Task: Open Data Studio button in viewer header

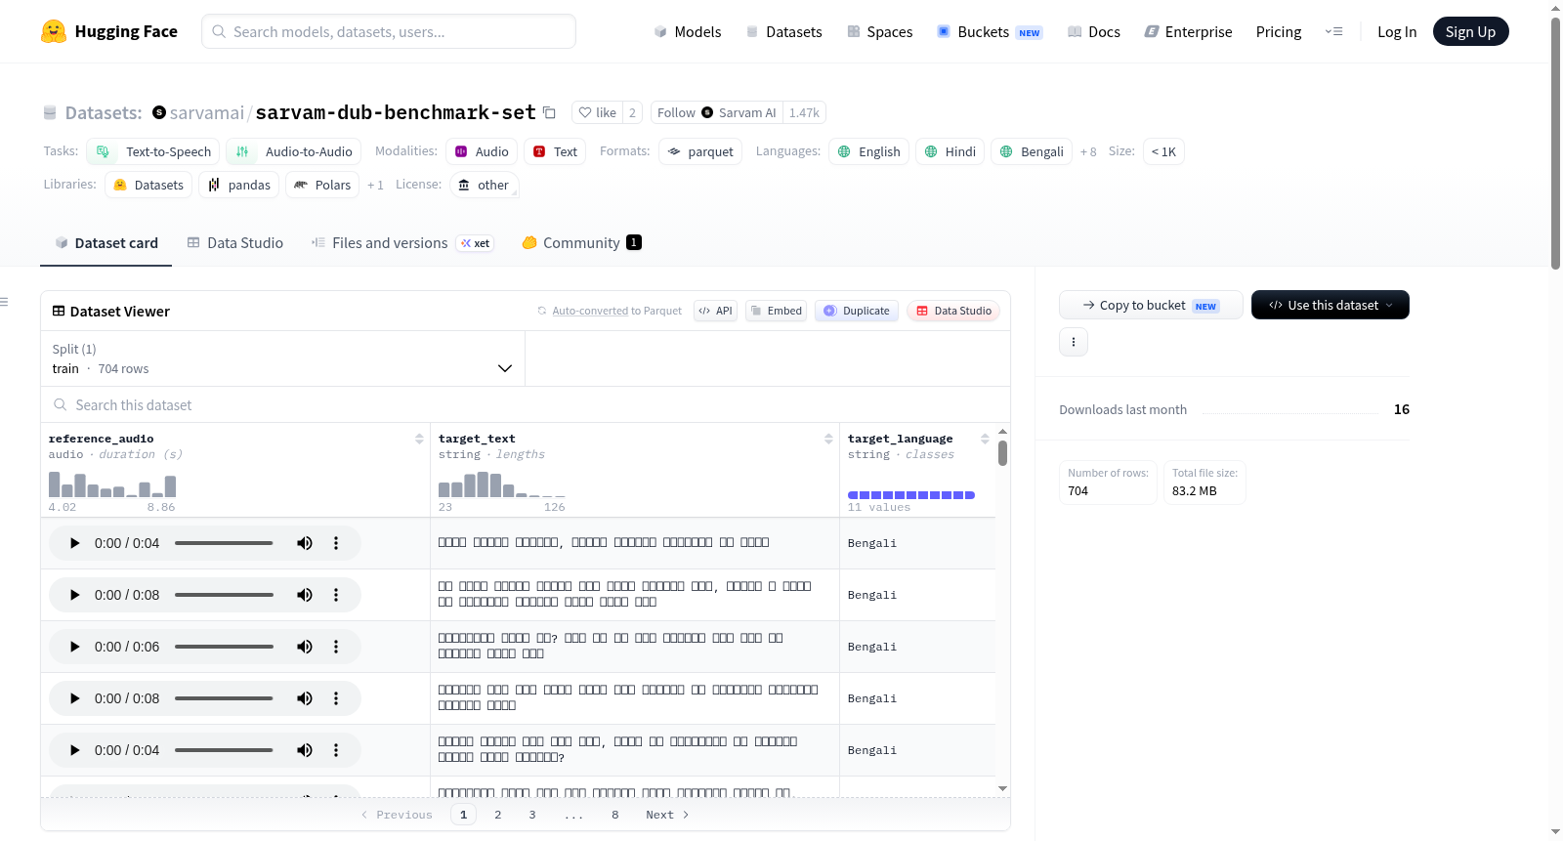Action: pos(953,311)
